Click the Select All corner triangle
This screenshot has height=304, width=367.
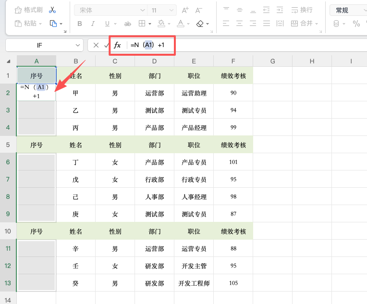(x=9, y=61)
